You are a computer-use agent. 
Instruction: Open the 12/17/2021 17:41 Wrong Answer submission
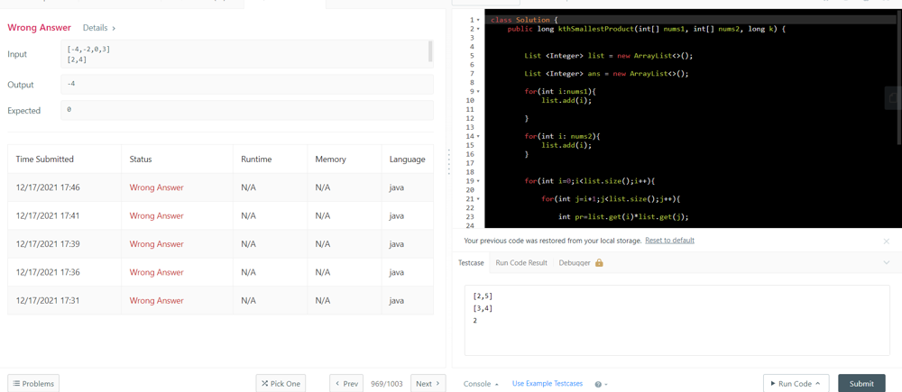click(156, 215)
